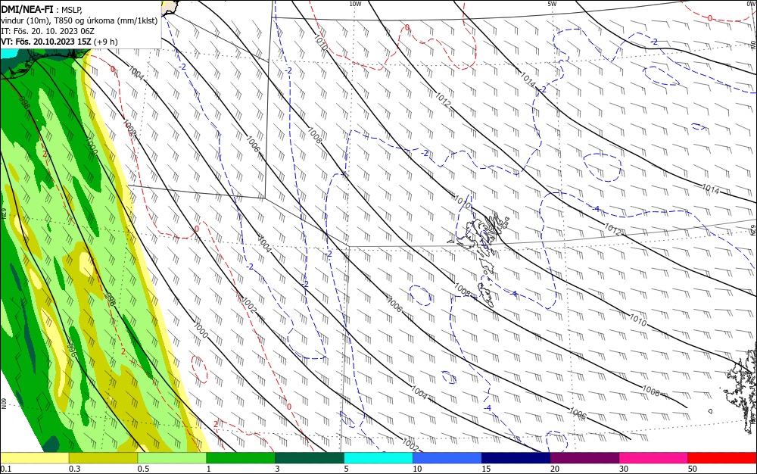
Task: Click the '5W' longitude label
Action: (x=551, y=4)
